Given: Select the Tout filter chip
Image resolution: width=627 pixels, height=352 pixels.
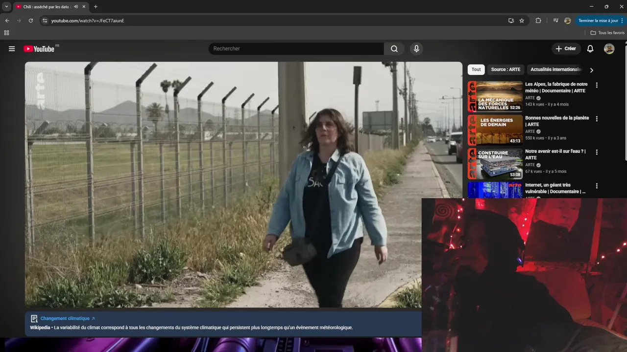Looking at the screenshot, I should (x=476, y=69).
